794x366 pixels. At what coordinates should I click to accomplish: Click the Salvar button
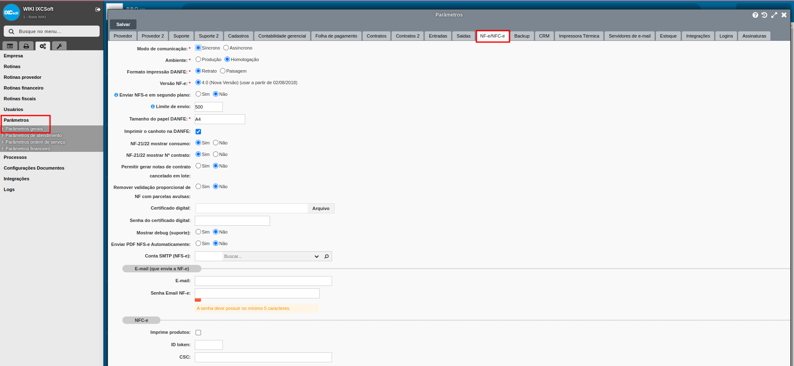[123, 24]
